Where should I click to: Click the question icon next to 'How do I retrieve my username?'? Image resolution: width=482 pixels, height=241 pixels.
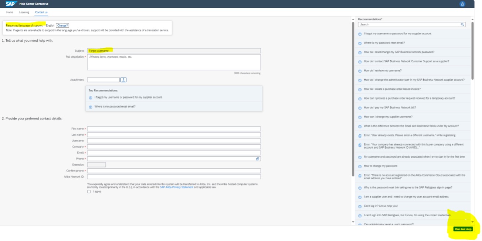360,71
